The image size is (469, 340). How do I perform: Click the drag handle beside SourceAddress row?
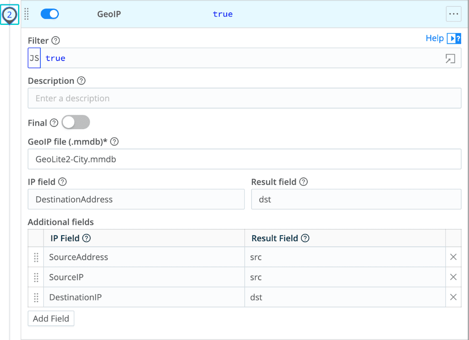tap(36, 257)
